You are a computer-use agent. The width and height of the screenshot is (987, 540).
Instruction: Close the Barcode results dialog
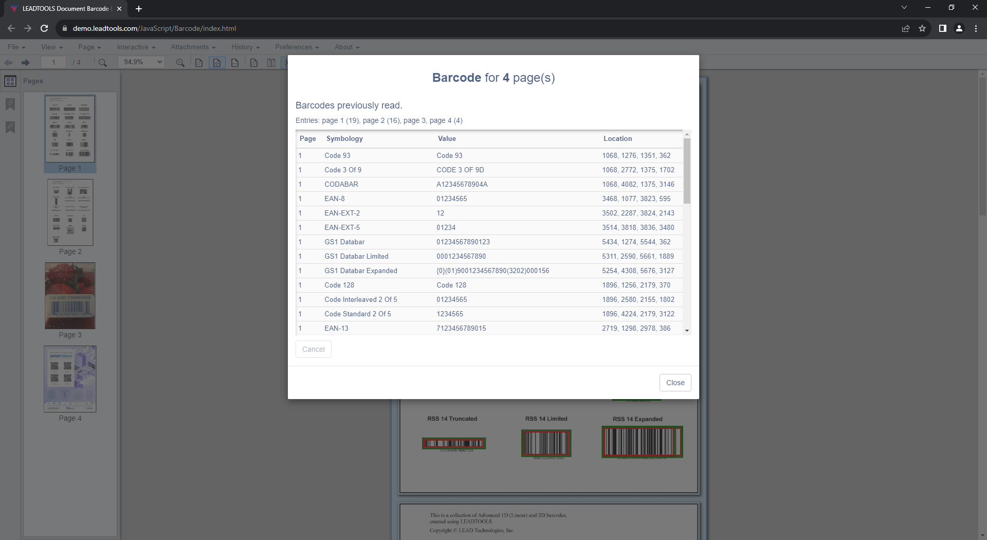(x=675, y=383)
